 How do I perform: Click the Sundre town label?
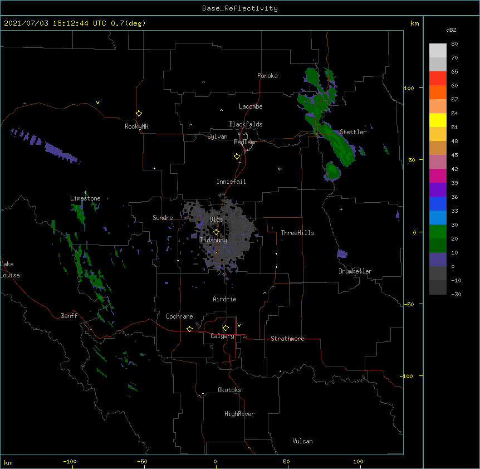(163, 218)
